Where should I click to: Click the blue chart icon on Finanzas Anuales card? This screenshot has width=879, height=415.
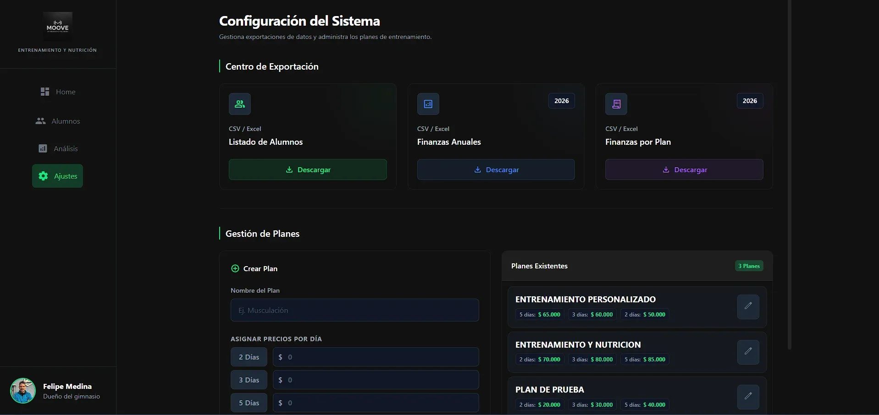428,104
